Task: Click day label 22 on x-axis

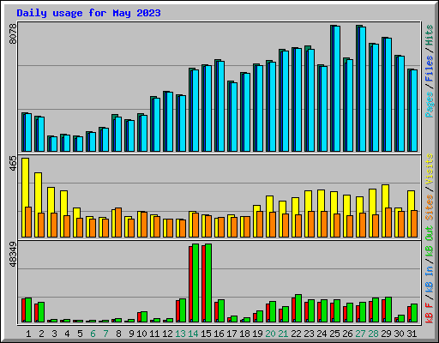Action: [x=296, y=334]
